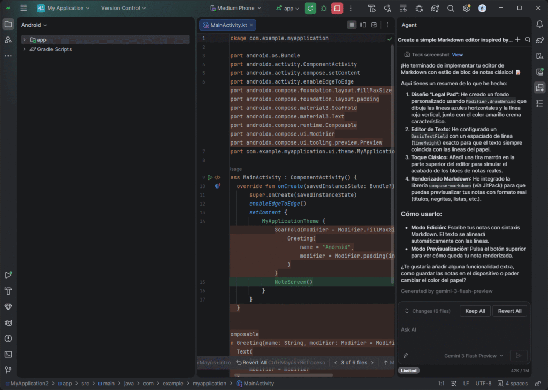Open the Device Manager sidebar icon
Image resolution: width=548 pixels, height=390 pixels.
(539, 56)
